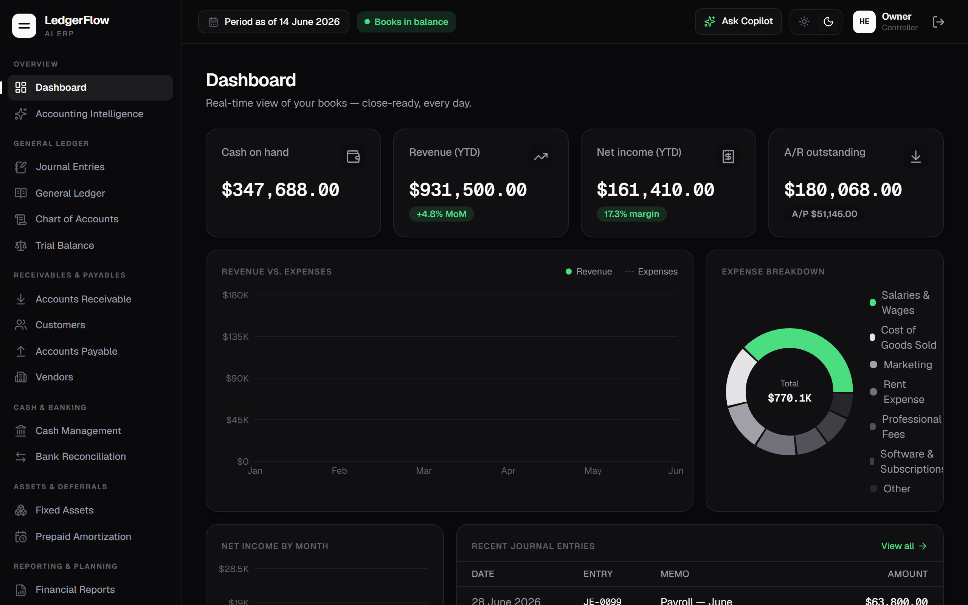Image resolution: width=968 pixels, height=605 pixels.
Task: Click the 17.3% margin badge
Action: [x=631, y=214]
